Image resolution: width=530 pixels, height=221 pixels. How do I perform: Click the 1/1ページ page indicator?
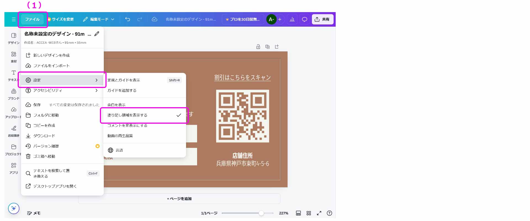pos(209,213)
